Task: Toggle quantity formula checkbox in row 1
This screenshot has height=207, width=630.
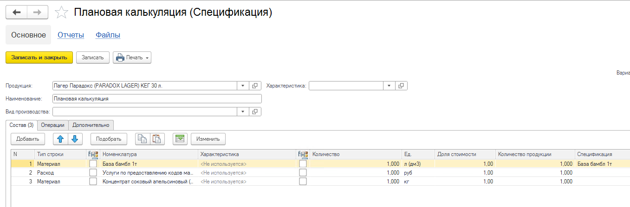Action: click(x=303, y=163)
